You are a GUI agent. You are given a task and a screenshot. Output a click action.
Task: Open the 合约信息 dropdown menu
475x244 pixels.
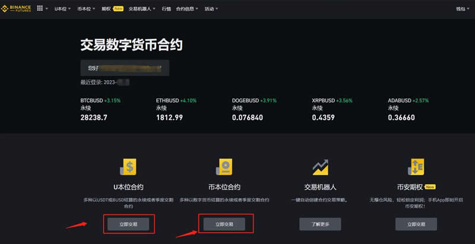tap(188, 9)
